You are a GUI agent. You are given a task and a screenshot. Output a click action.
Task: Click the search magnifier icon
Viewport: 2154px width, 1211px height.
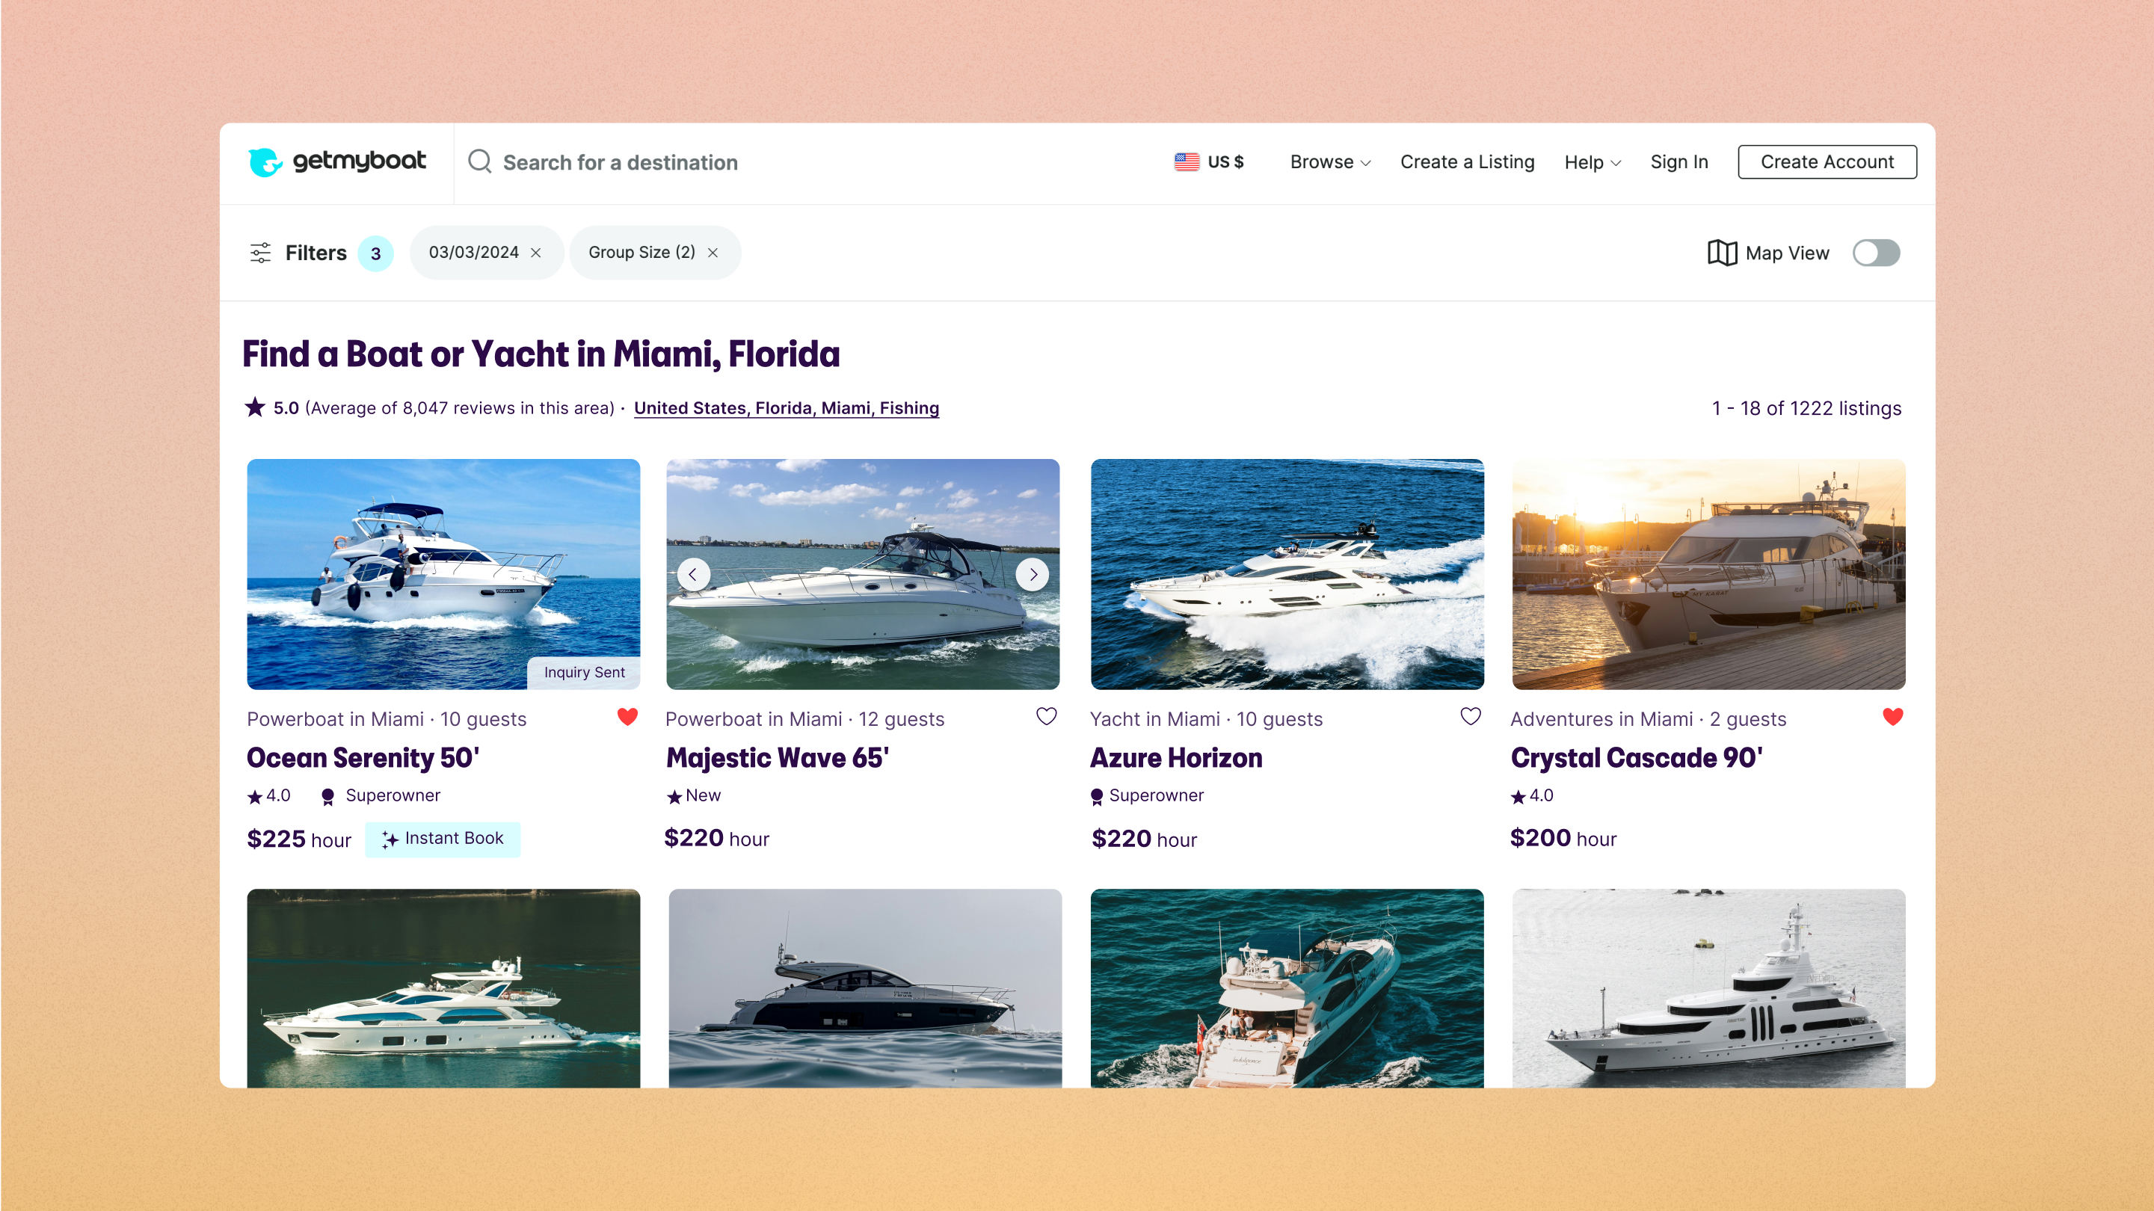[x=479, y=161]
